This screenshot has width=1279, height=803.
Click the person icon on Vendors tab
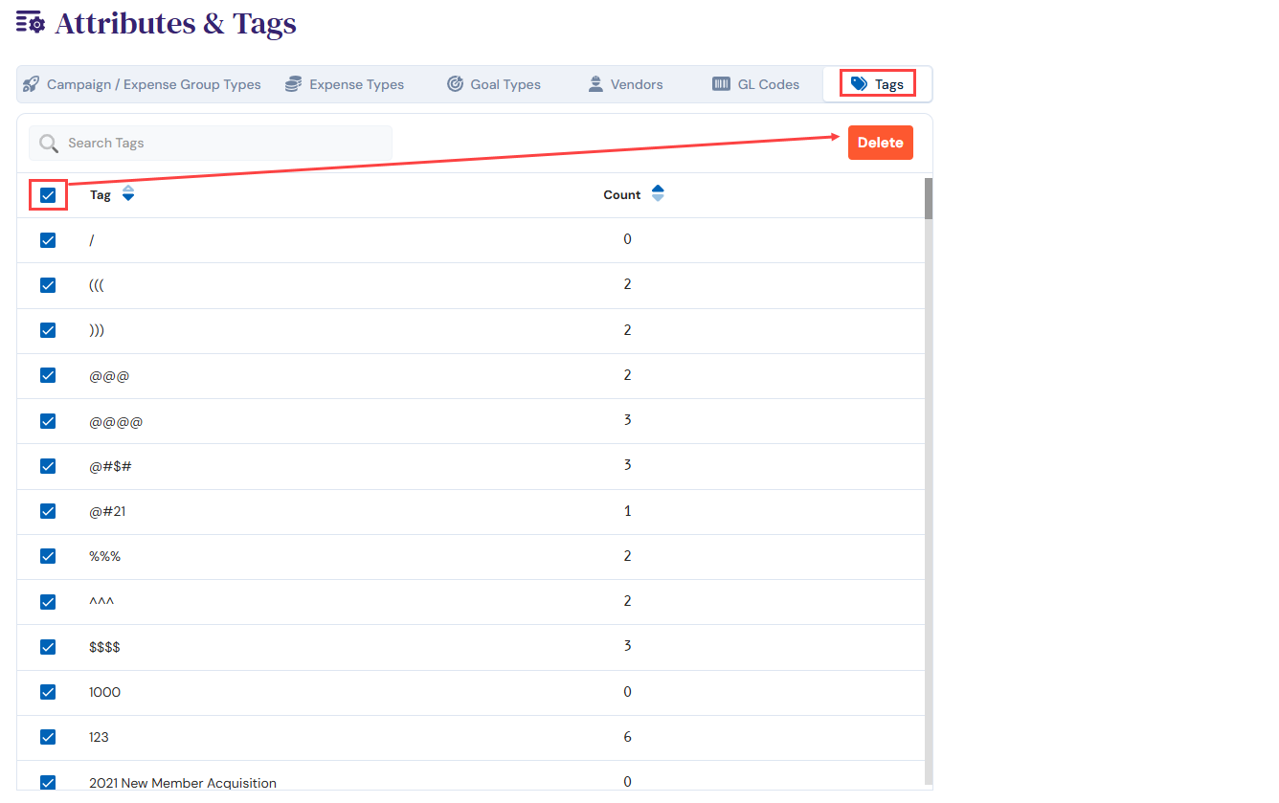(595, 84)
